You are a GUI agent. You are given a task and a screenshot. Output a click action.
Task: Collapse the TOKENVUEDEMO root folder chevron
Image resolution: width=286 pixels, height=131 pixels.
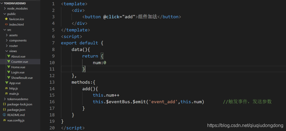[x=2, y=3]
